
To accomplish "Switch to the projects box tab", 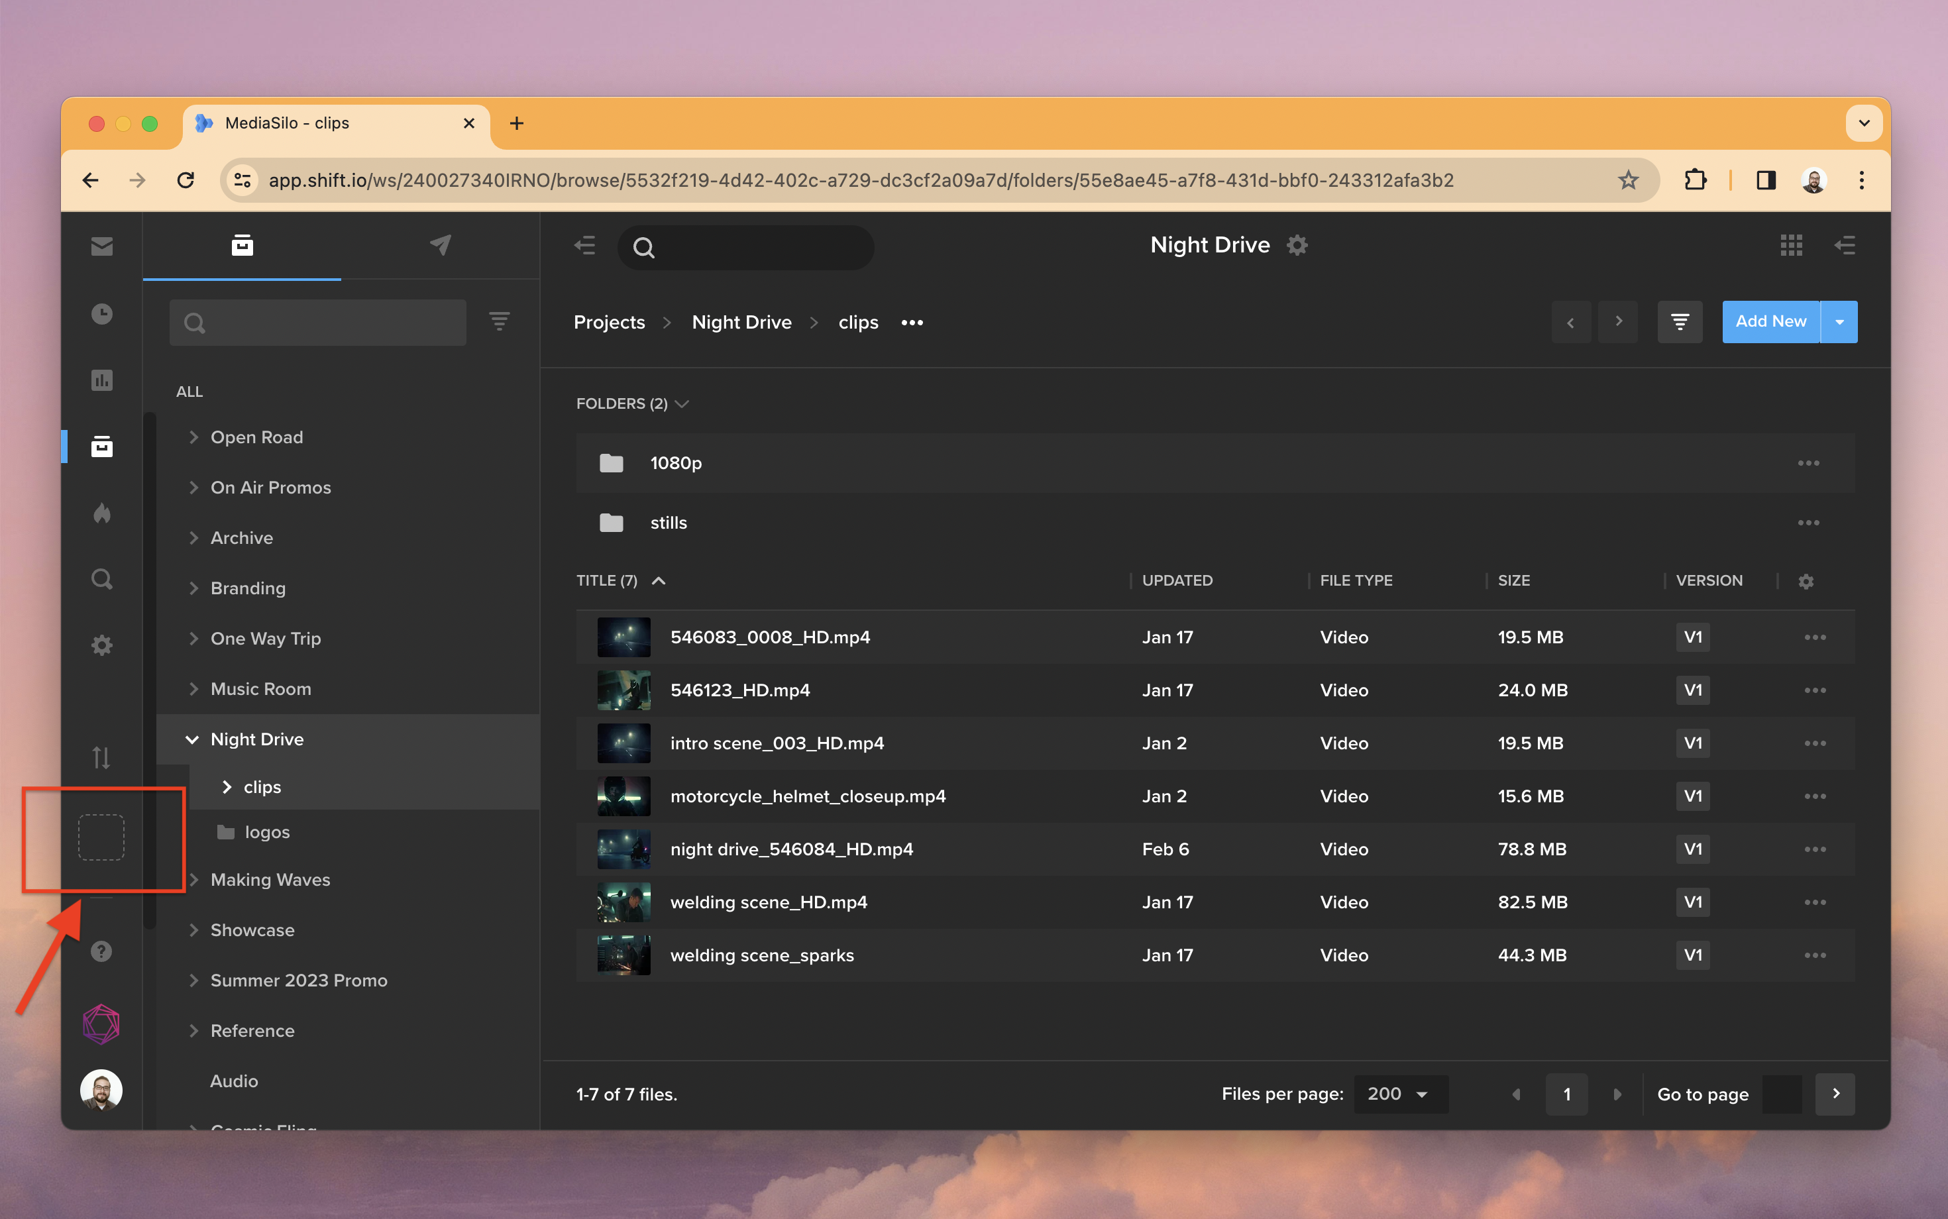I will pyautogui.click(x=242, y=245).
